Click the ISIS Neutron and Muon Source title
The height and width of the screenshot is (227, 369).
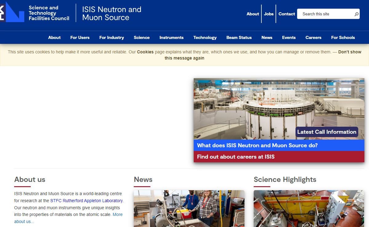(x=112, y=13)
